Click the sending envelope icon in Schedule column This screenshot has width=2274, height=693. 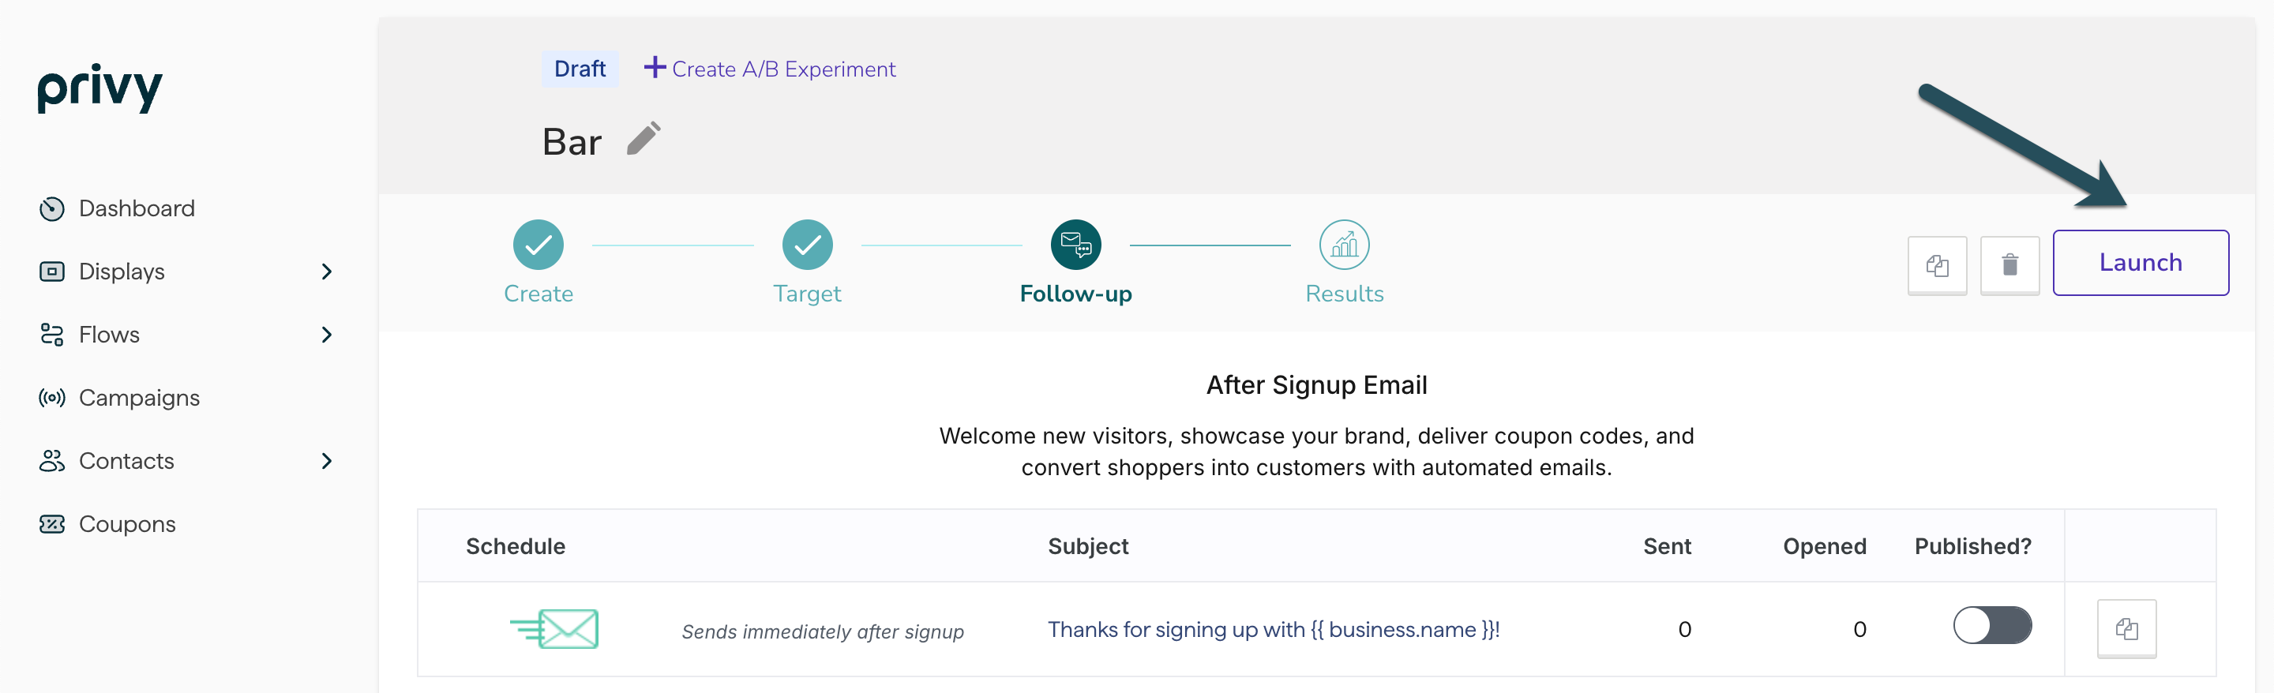[554, 628]
